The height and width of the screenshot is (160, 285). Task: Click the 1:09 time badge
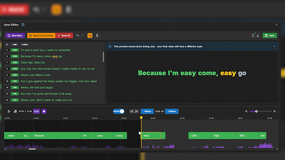click(x=15, y=87)
